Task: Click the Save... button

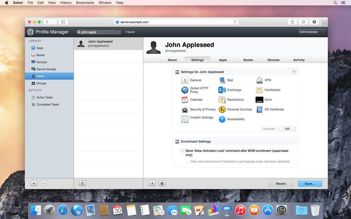Action: tap(310, 184)
